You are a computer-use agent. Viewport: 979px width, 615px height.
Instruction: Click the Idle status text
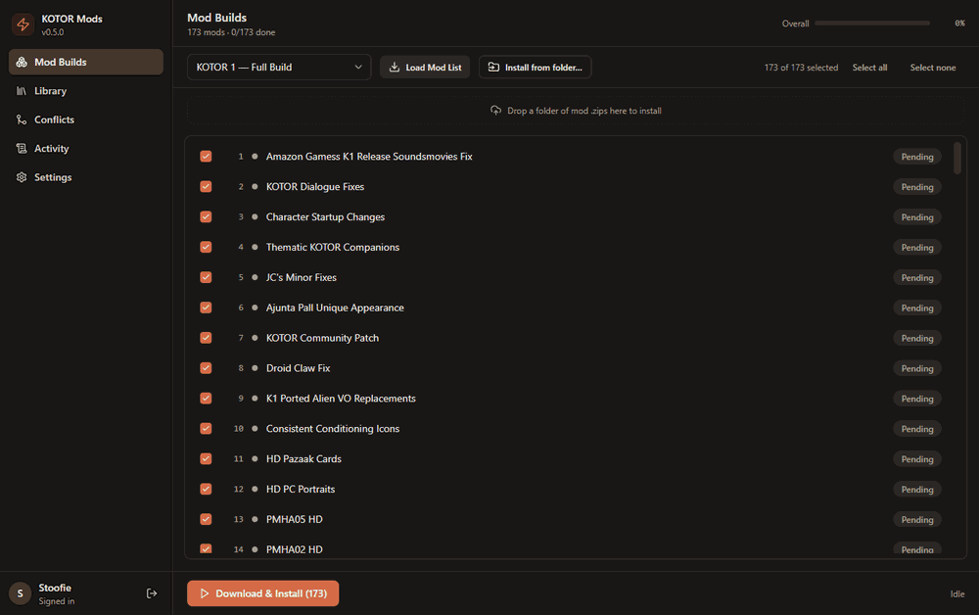(x=957, y=593)
